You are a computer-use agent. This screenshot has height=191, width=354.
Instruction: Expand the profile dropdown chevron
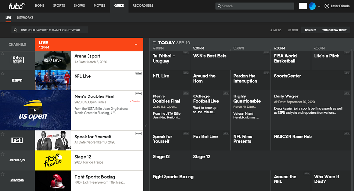click(319, 7)
